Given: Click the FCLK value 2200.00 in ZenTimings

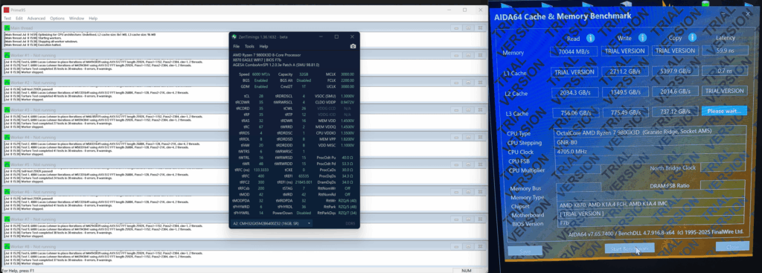Looking at the screenshot, I should pos(347,80).
